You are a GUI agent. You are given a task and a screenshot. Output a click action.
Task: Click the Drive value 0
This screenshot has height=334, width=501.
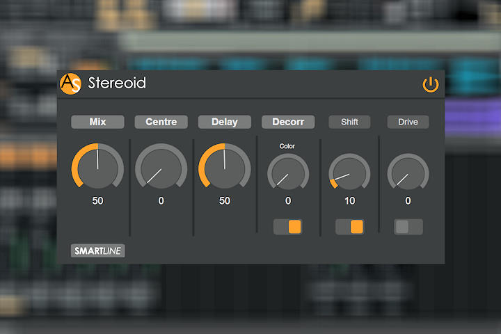pos(408,200)
